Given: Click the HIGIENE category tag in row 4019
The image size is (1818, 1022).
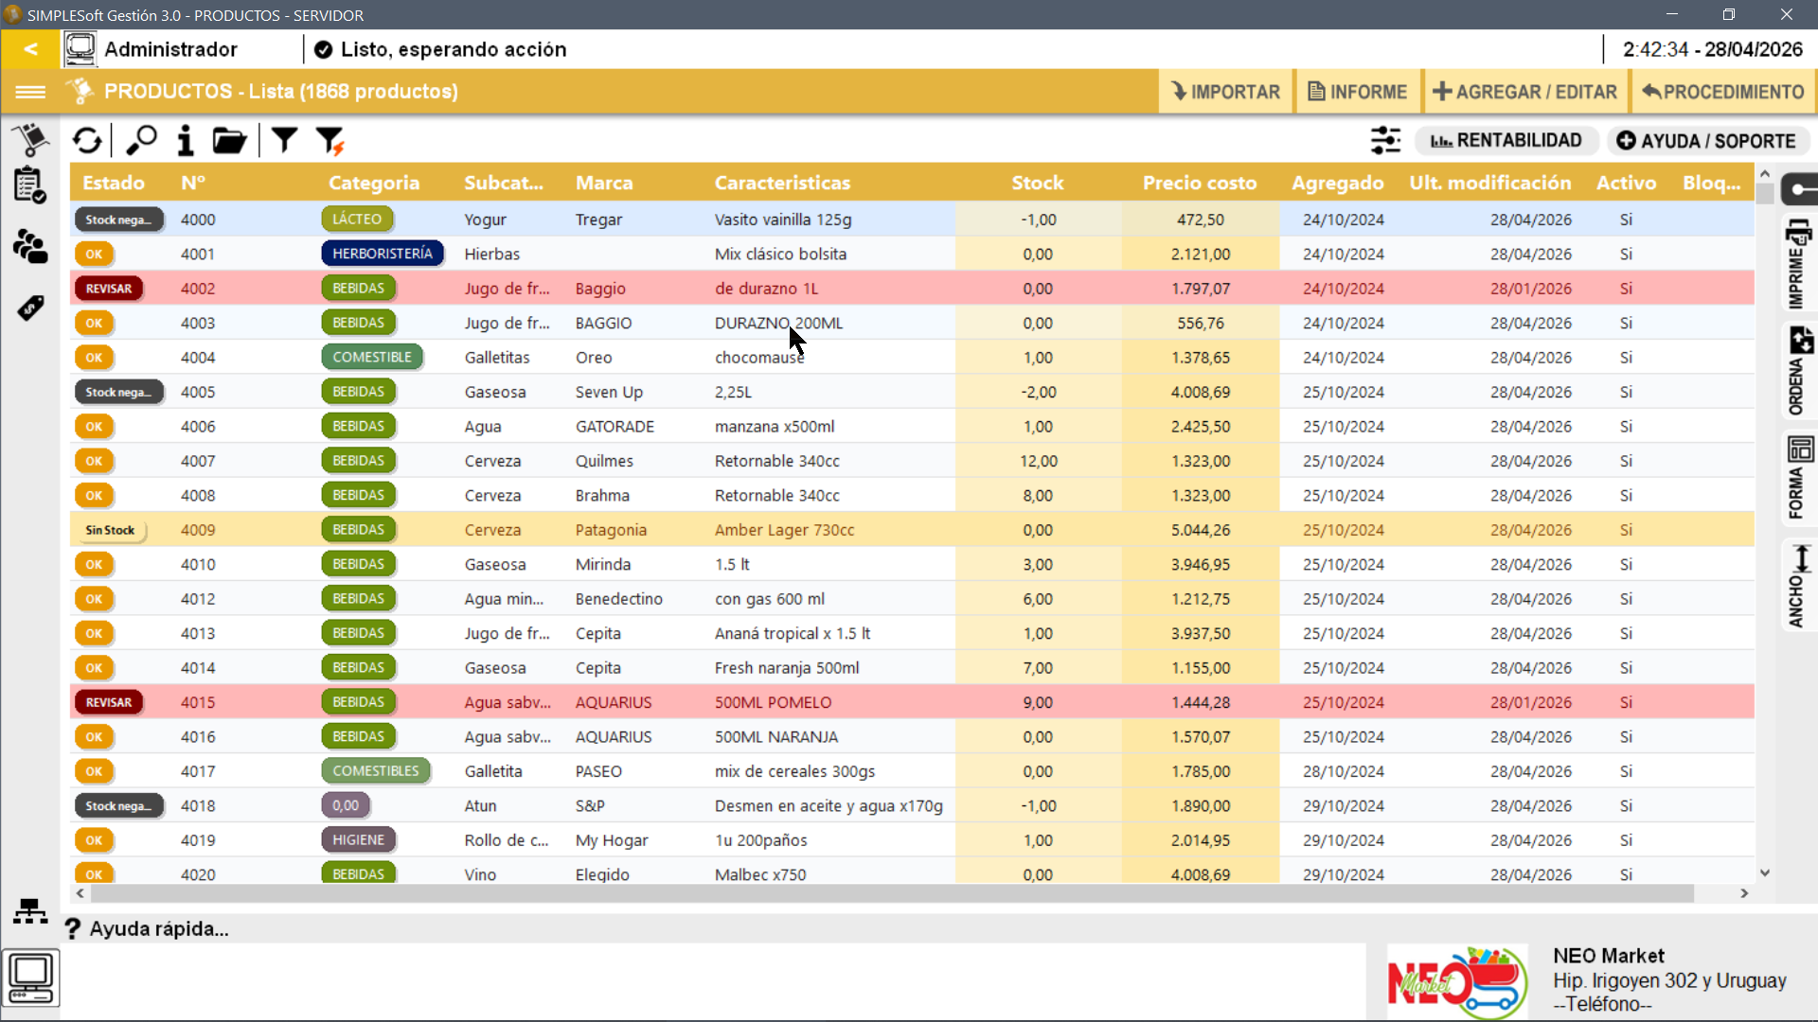Looking at the screenshot, I should tap(358, 840).
